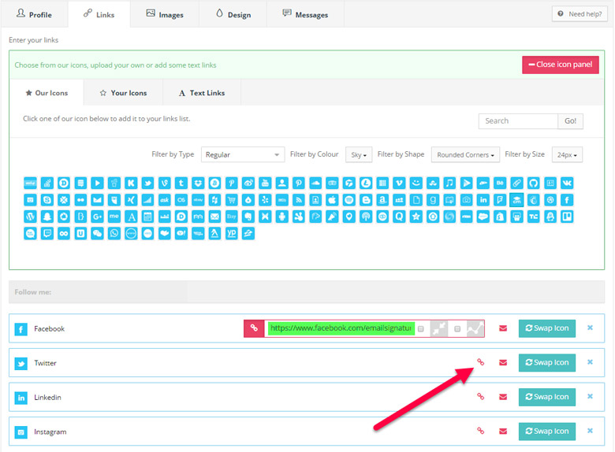Select the Our Icons tab
The height and width of the screenshot is (452, 615).
click(47, 93)
